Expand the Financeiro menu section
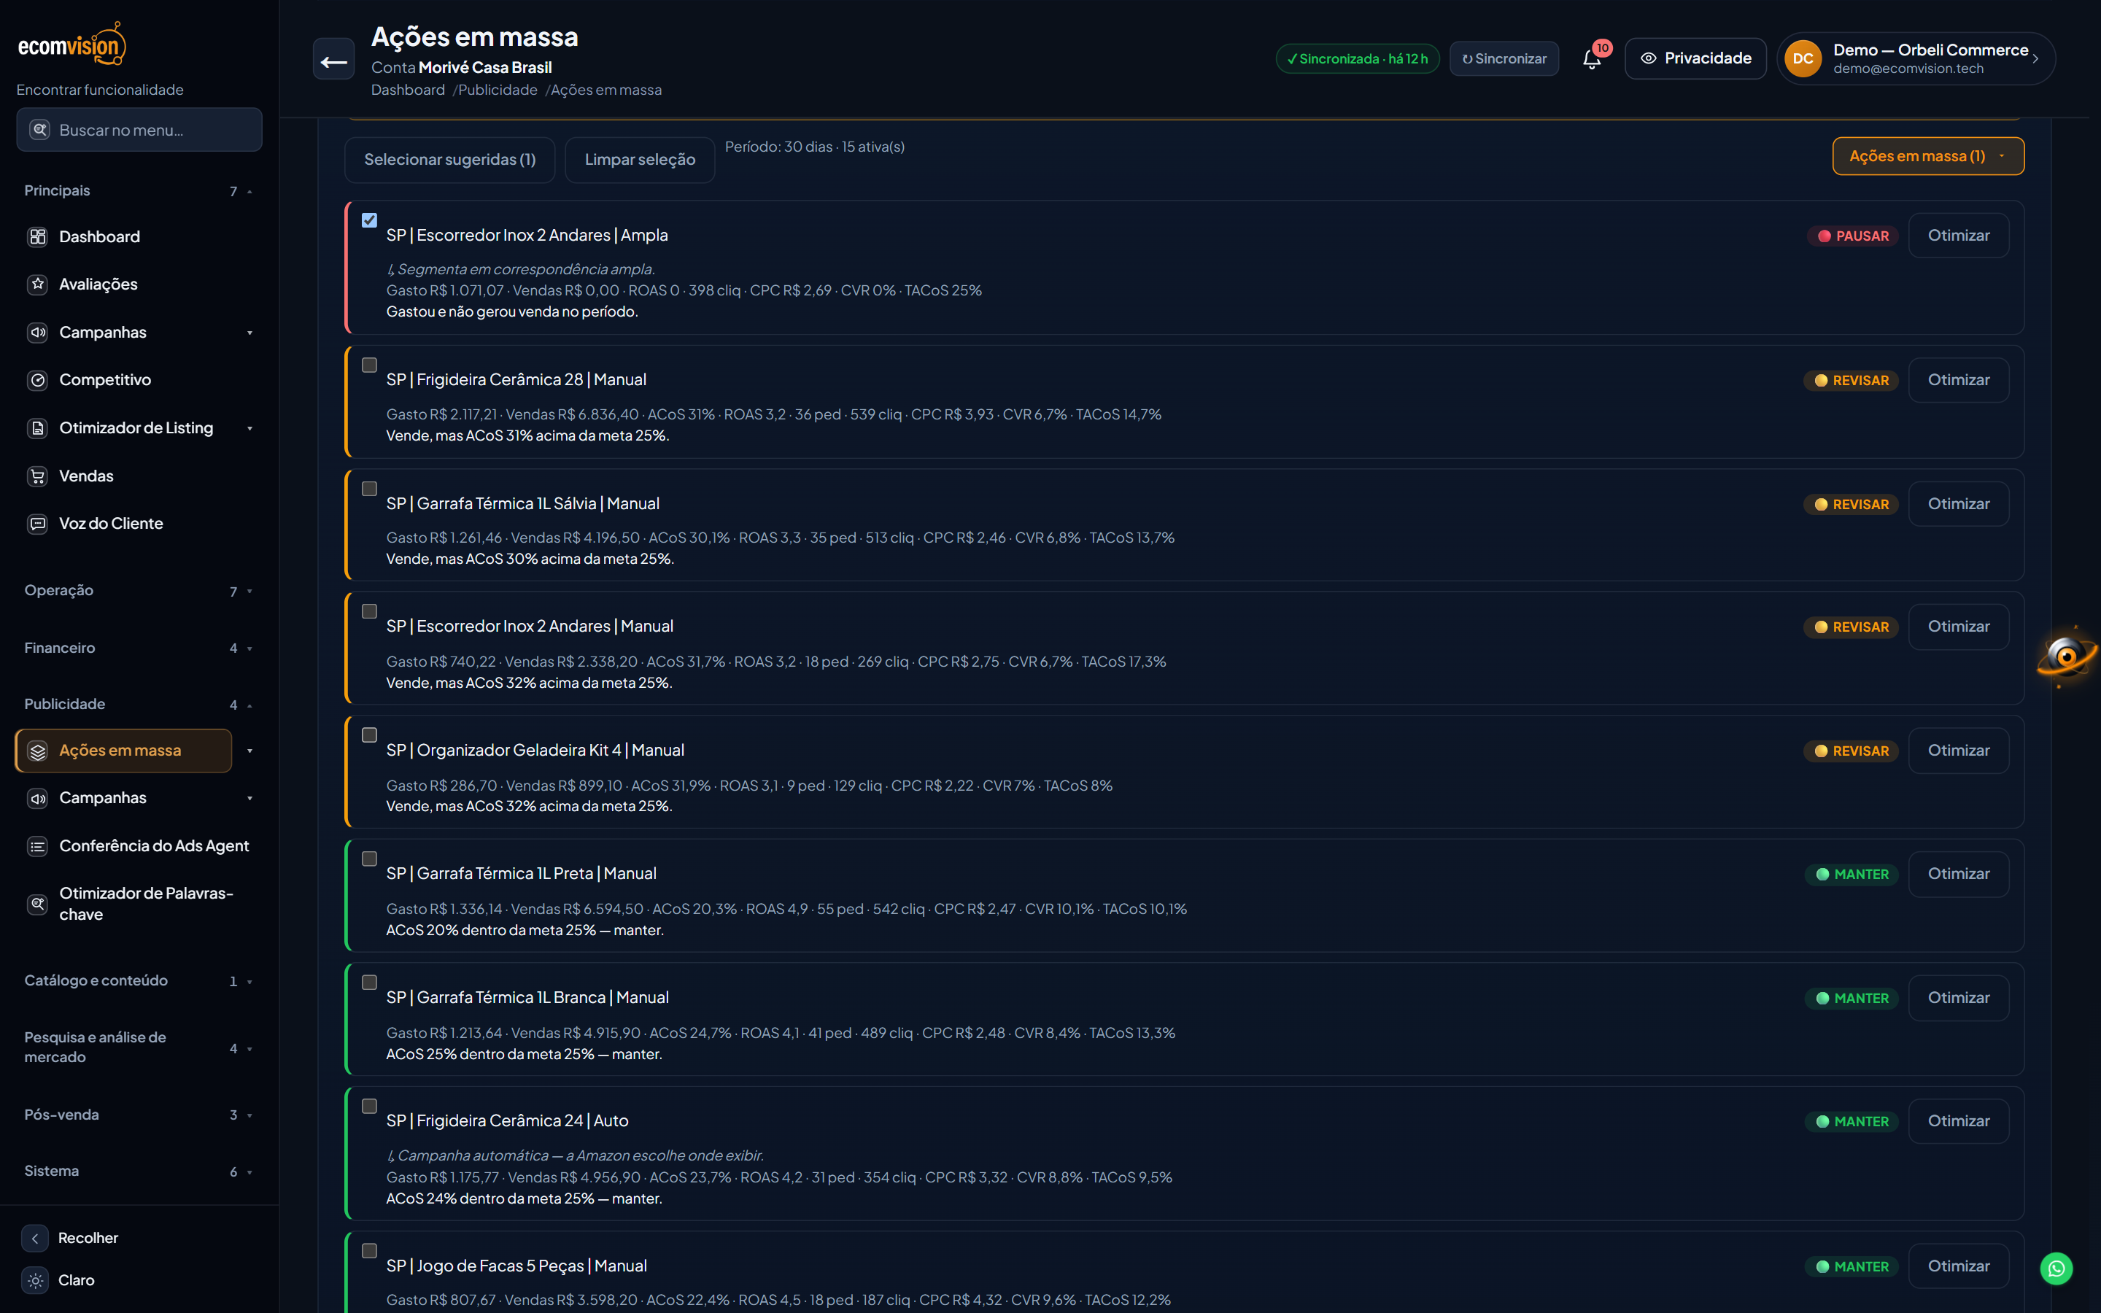This screenshot has height=1313, width=2101. click(139, 648)
